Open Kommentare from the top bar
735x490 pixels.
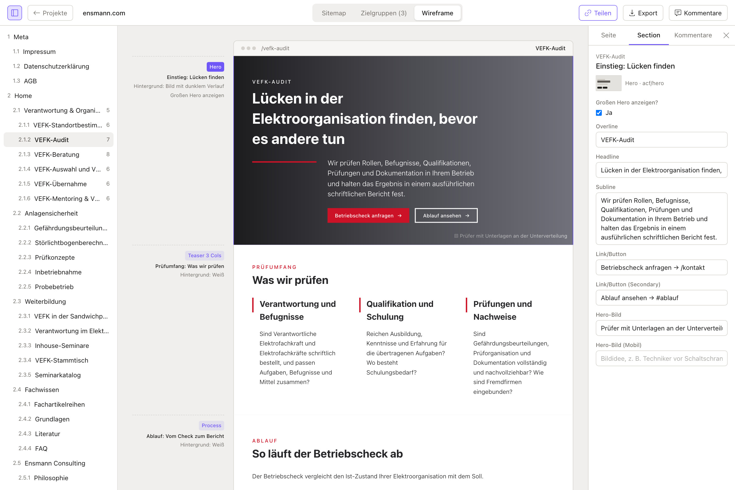pos(698,13)
